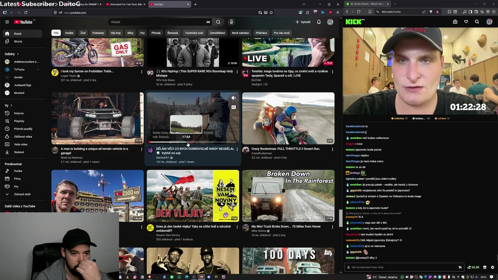The height and width of the screenshot is (280, 498).
Task: Select the Nově nahráno filter chip
Action: pyautogui.click(x=240, y=33)
